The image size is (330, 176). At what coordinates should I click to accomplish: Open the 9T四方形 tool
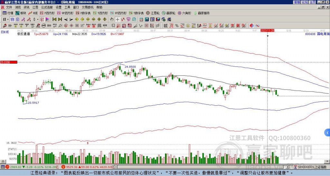coord(118,13)
